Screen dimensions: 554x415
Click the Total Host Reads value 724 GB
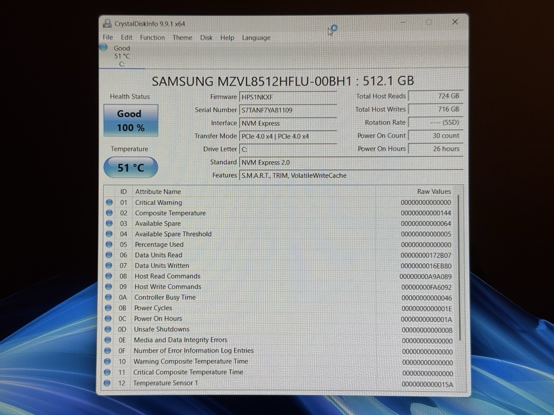pyautogui.click(x=436, y=96)
